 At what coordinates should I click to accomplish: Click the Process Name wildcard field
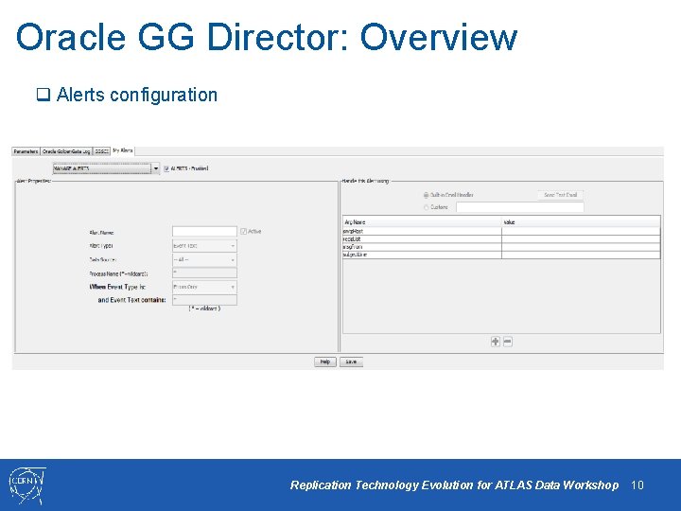204,273
